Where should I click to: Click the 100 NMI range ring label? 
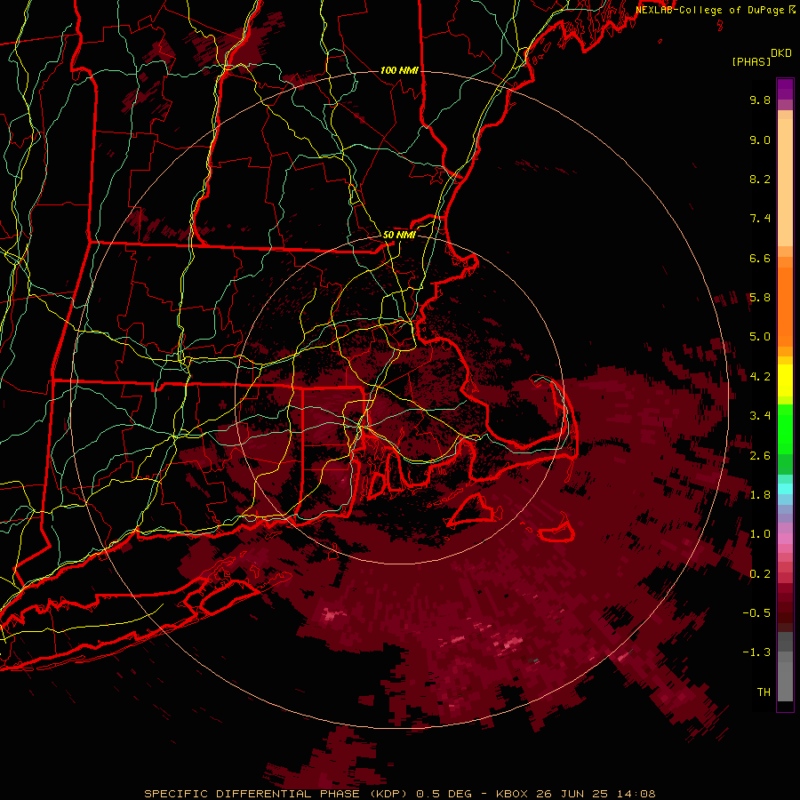click(x=399, y=70)
